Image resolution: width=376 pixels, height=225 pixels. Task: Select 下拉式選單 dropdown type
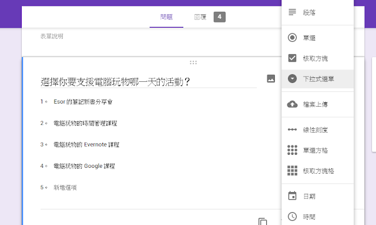[317, 79]
